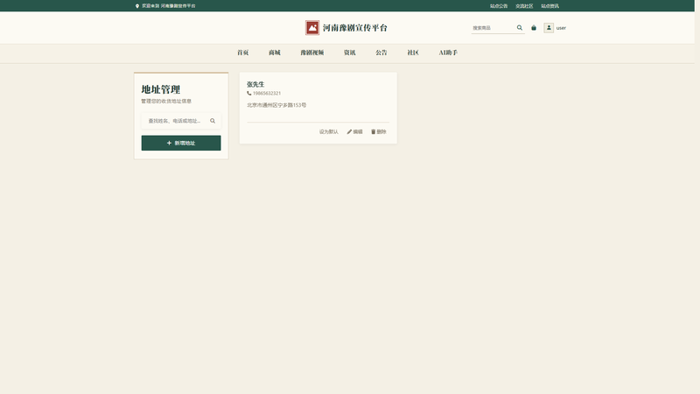The image size is (700, 394).
Task: Select the 资讯 nav item
Action: tap(349, 53)
